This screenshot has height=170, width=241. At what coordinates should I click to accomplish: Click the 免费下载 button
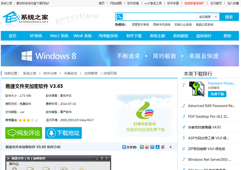(217, 94)
